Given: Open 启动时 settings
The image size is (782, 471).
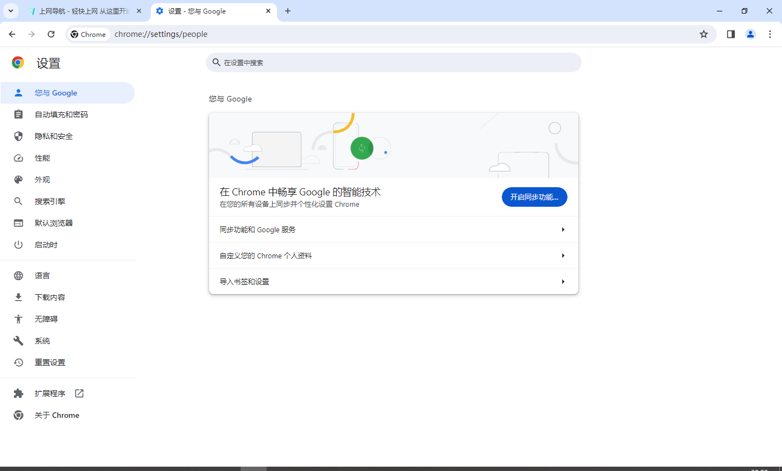Looking at the screenshot, I should click(x=67, y=245).
